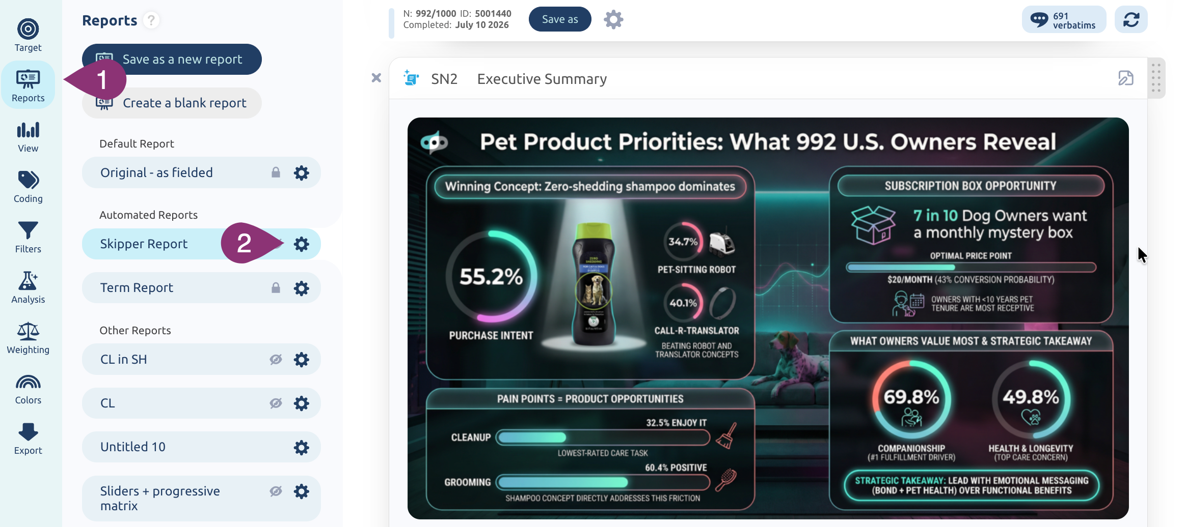Click lock icon on Term Report
The width and height of the screenshot is (1185, 527).
276,288
